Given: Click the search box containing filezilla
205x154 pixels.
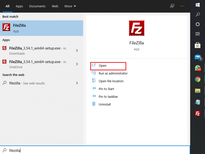Looking at the screenshot, I should pos(95,150).
